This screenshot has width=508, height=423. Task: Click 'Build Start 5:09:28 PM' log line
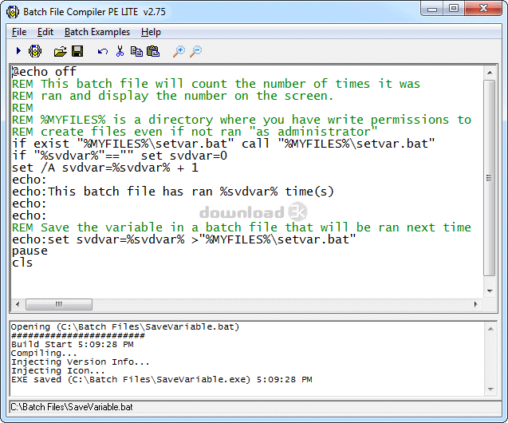73,344
